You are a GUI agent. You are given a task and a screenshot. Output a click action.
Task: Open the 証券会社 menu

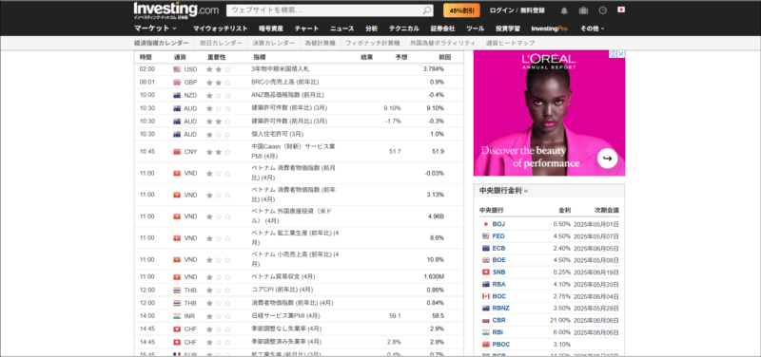[442, 28]
